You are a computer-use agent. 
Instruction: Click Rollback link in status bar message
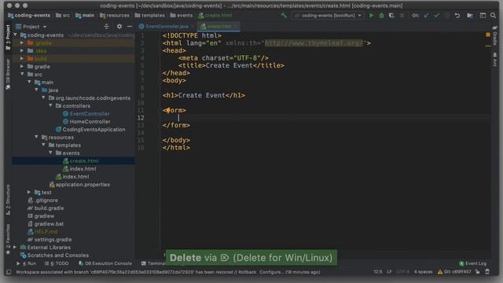pyautogui.click(x=247, y=272)
